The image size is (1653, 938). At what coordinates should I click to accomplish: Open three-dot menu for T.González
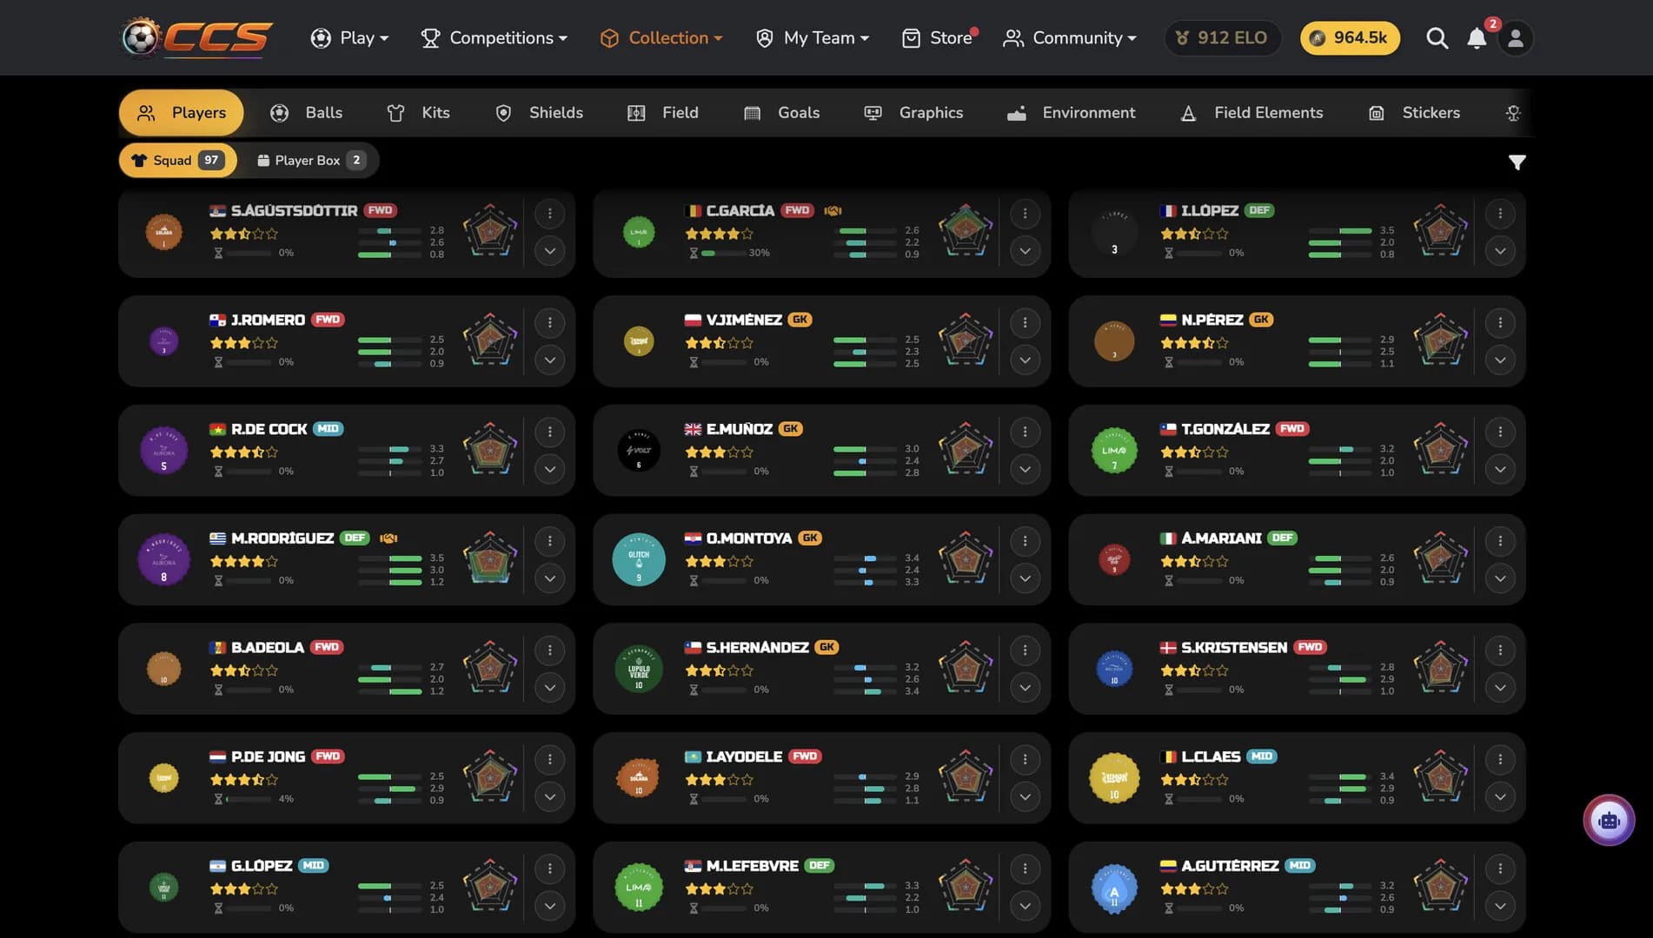point(1500,432)
